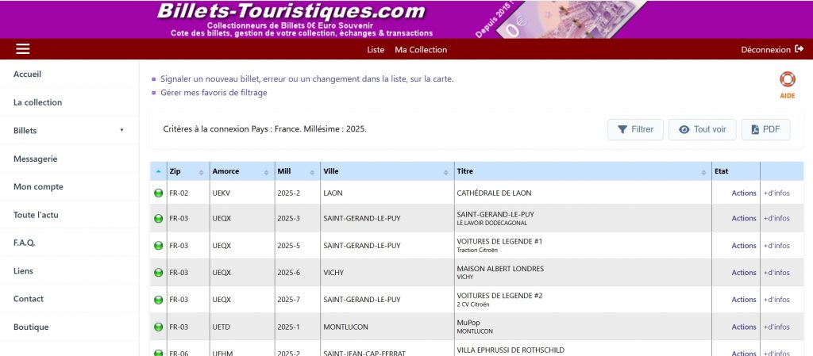Image resolution: width=813 pixels, height=356 pixels.
Task: Open Actions for Voitures de Legende #1
Action: [743, 246]
